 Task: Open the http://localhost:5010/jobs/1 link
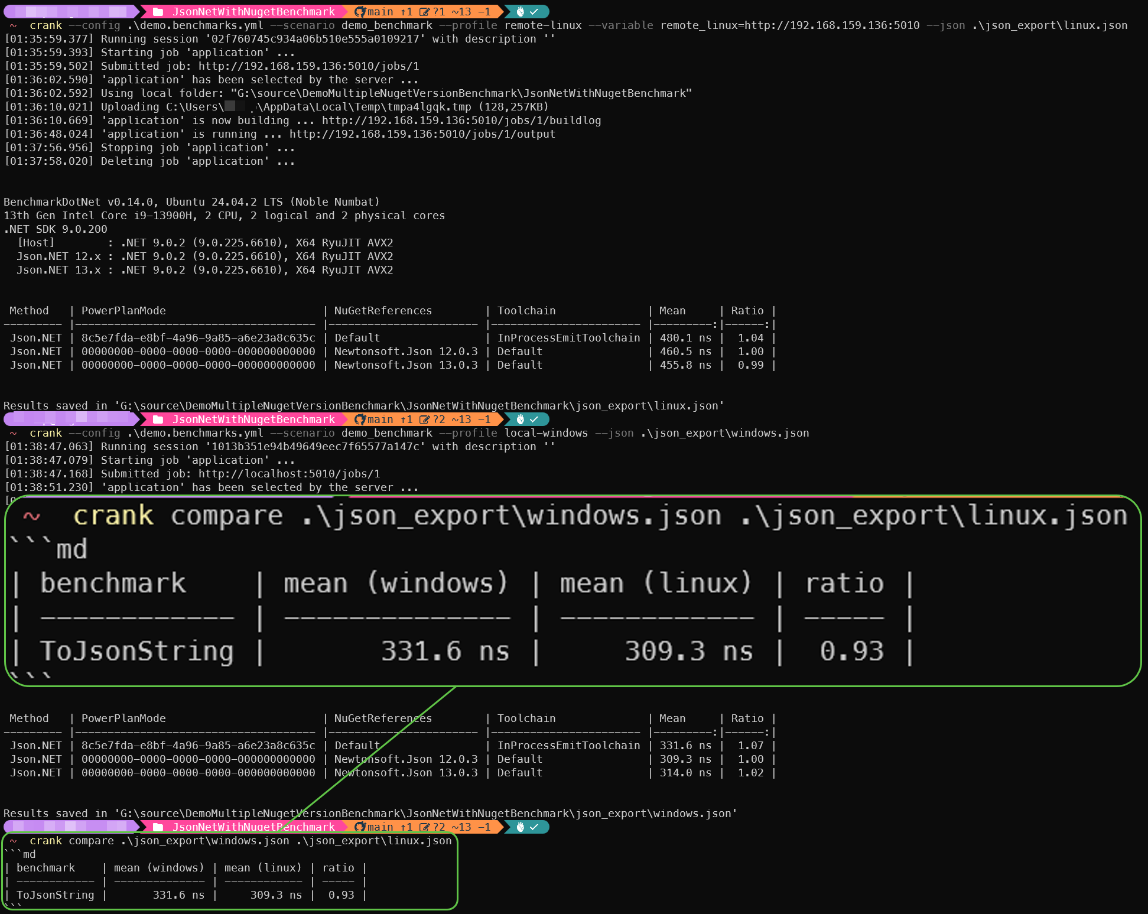[x=289, y=474]
